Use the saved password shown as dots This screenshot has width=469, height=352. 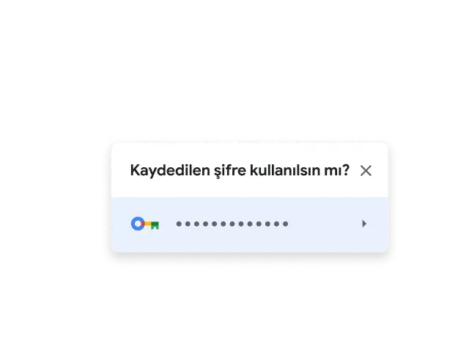232,224
